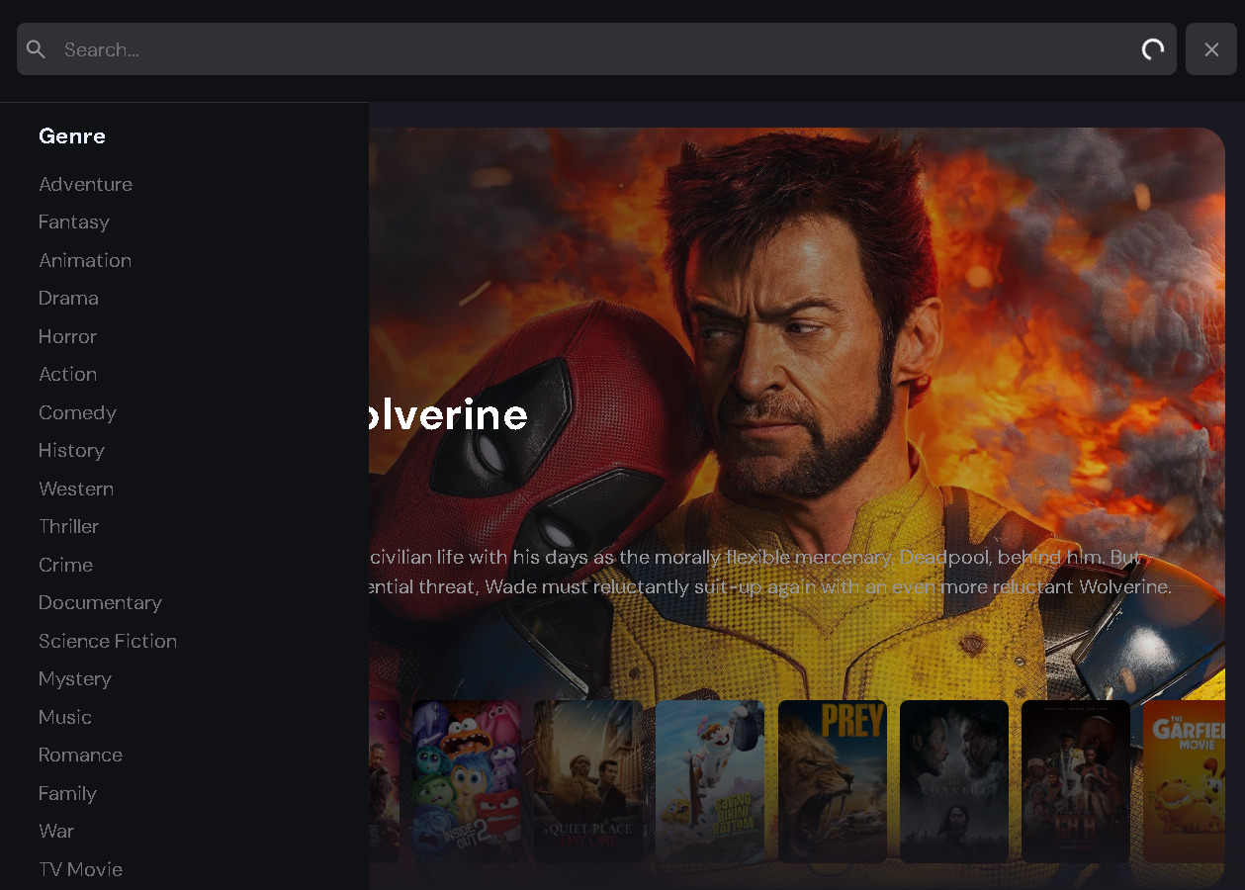1245x890 pixels.
Task: Open The Garfield Movie poster
Action: (1184, 781)
